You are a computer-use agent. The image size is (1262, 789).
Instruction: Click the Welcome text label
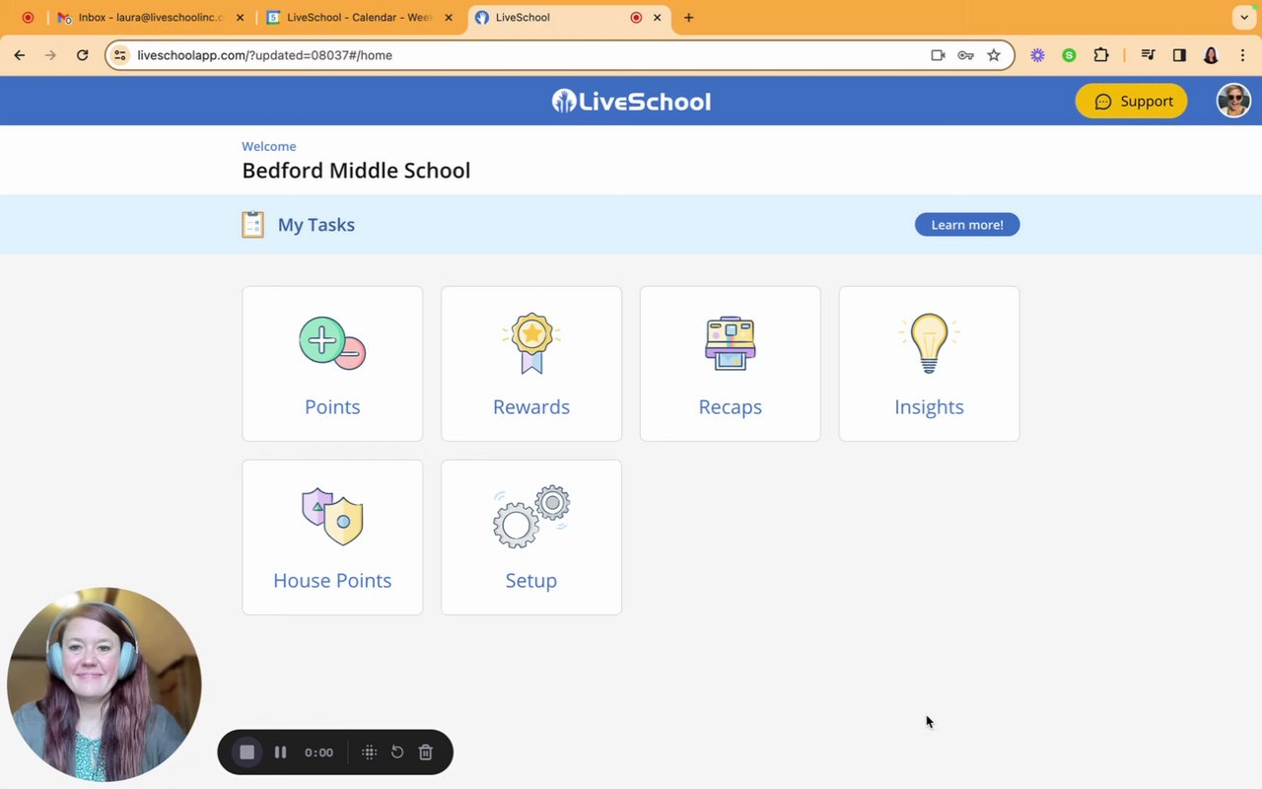[268, 146]
